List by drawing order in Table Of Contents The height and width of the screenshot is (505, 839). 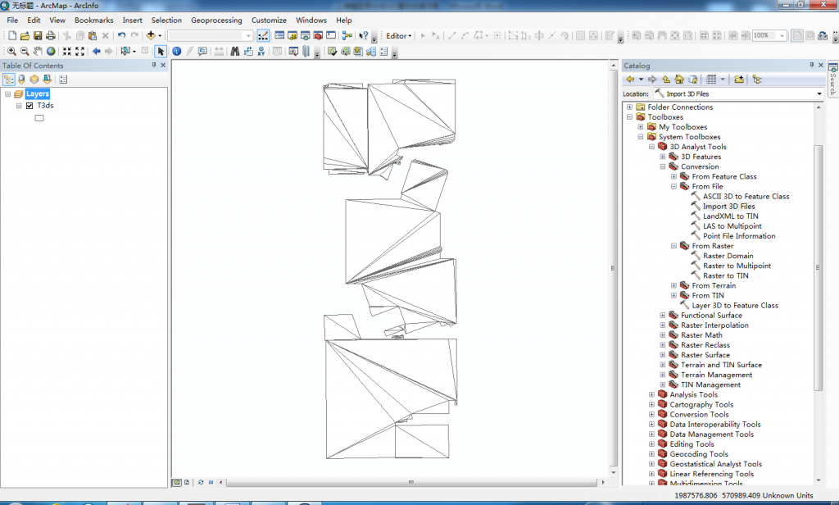click(x=8, y=80)
